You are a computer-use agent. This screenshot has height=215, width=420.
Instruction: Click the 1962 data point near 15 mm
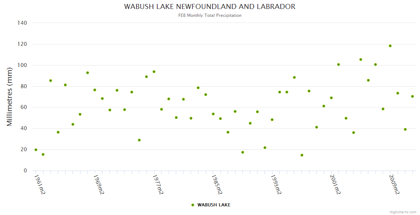(43, 154)
